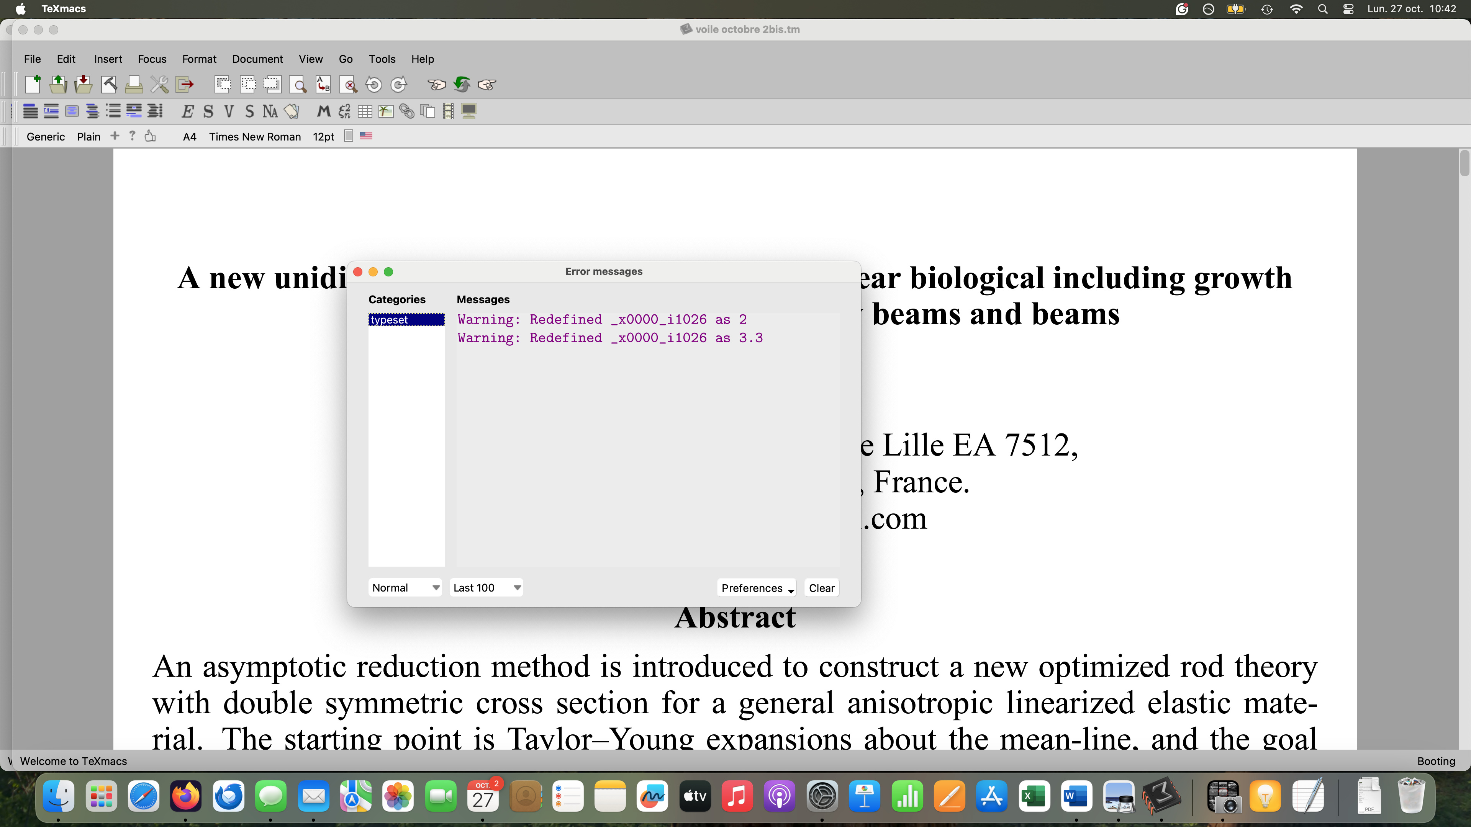Toggle the American flag language icon
The image size is (1471, 827).
point(366,136)
